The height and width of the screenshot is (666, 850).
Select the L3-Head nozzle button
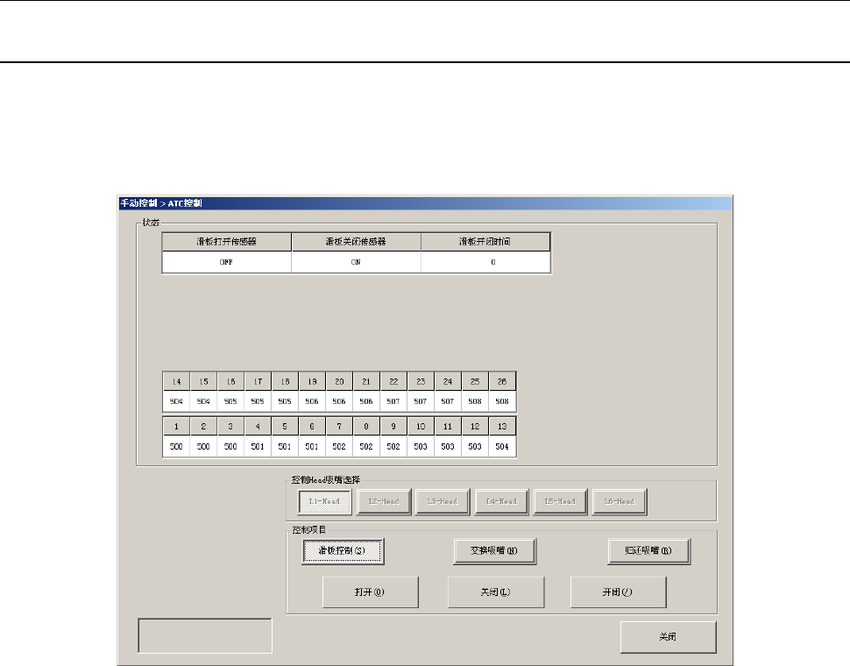(443, 502)
